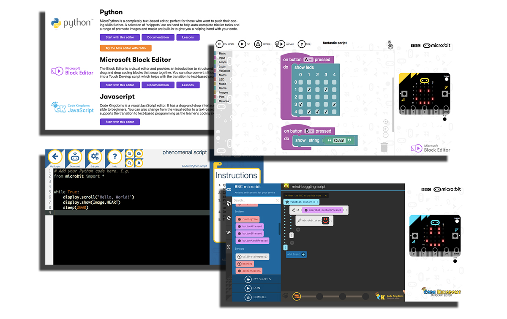Click scissors icon in Code Kingdoms sidebar
The height and width of the screenshot is (319, 507).
click(x=229, y=232)
